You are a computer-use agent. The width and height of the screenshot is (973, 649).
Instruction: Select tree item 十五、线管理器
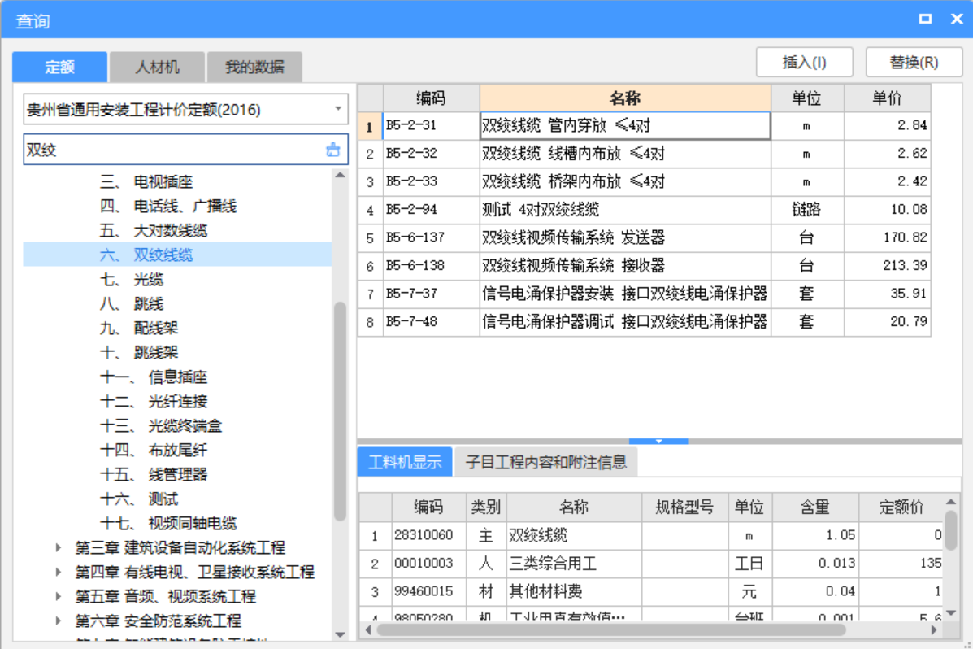pyautogui.click(x=154, y=474)
